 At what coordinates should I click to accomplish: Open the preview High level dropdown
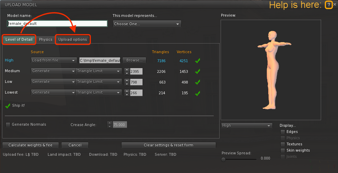tap(247, 125)
